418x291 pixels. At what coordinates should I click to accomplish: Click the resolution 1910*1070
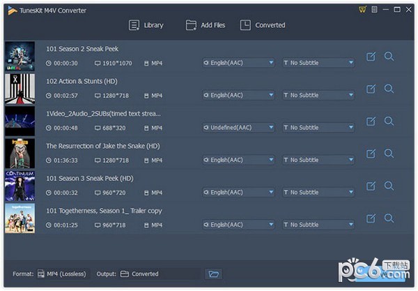[x=117, y=64]
